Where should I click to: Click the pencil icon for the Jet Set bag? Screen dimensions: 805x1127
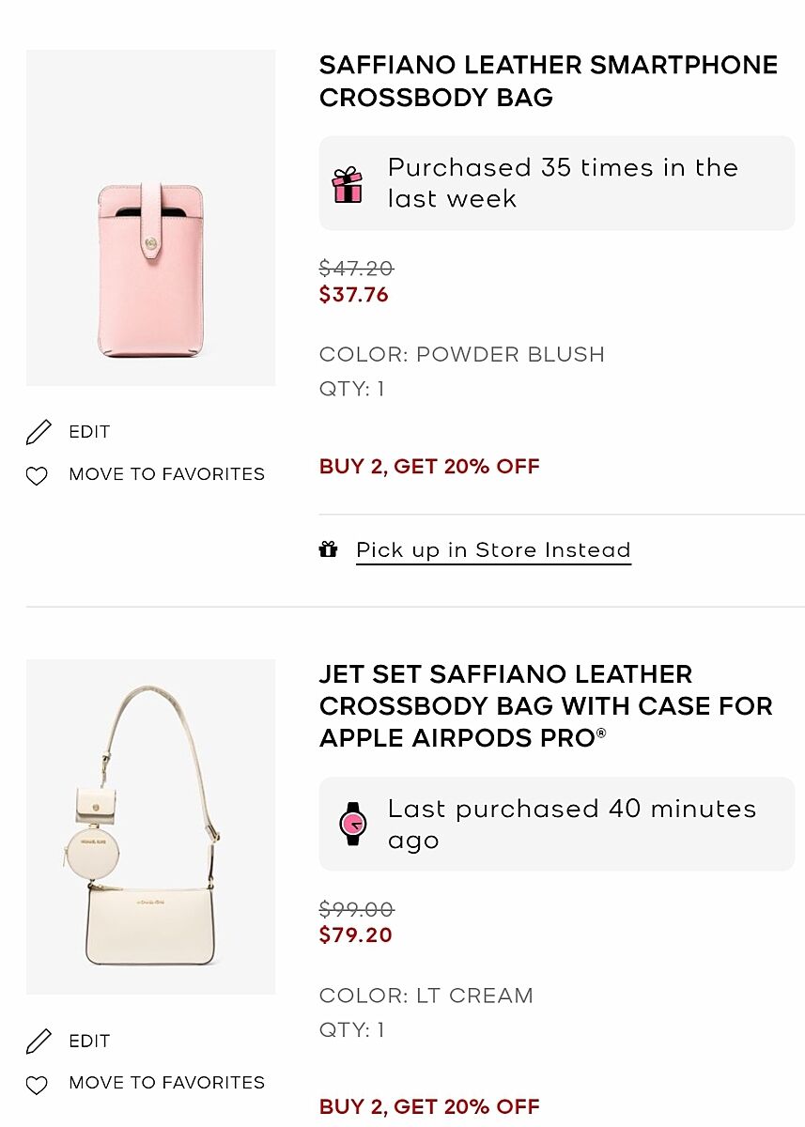39,1042
